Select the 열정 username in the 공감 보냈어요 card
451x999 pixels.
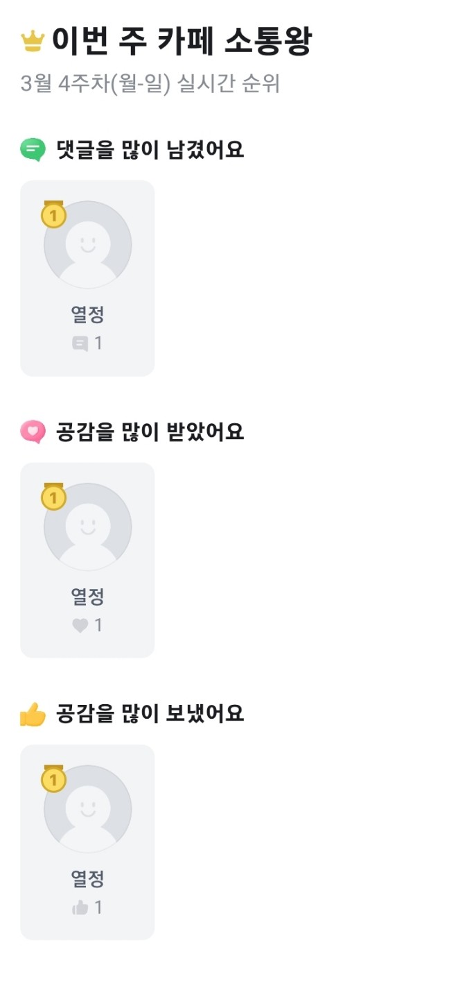[x=88, y=879]
